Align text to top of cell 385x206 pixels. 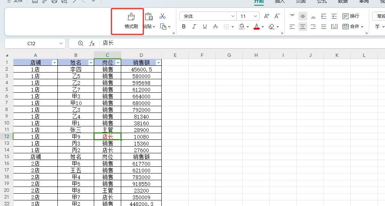click(292, 16)
